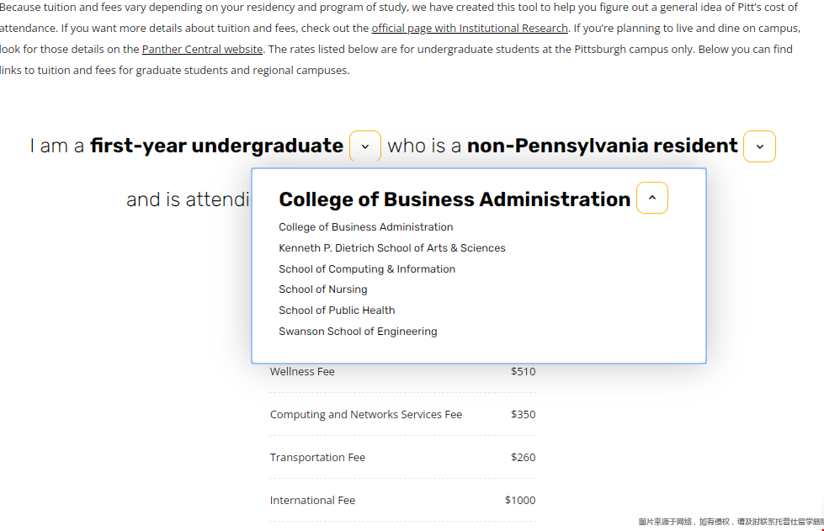
Task: Click the International Fee row label
Action: point(312,501)
